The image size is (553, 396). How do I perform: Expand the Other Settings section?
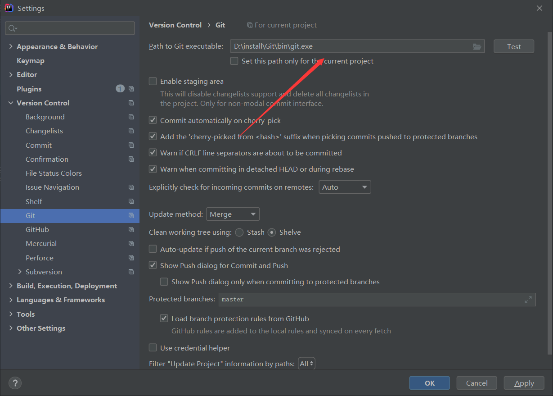coord(11,328)
